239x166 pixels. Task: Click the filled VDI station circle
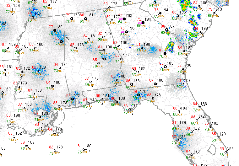point(165,53)
